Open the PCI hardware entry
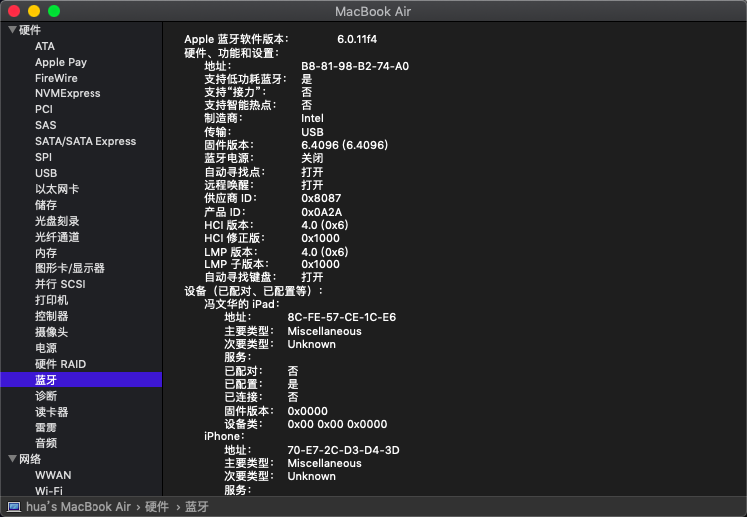 click(x=44, y=109)
